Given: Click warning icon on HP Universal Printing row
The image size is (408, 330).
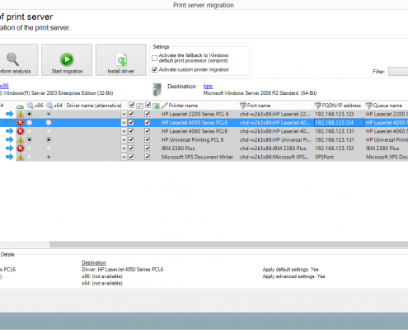Looking at the screenshot, I should click(21, 140).
